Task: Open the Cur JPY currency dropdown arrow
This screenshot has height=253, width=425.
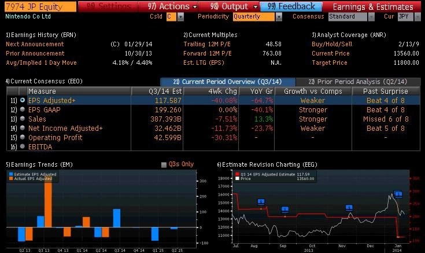Action: (x=417, y=17)
